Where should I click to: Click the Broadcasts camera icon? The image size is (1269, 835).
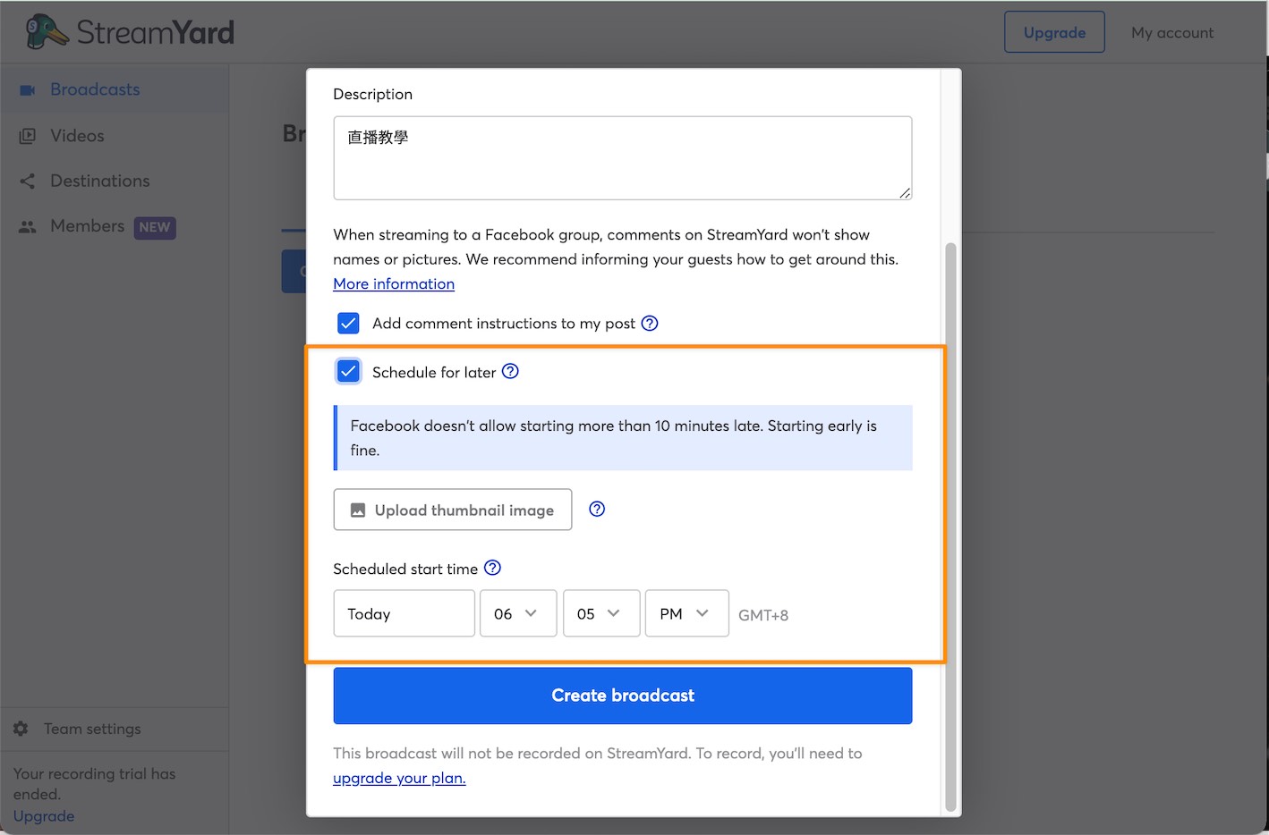tap(28, 89)
